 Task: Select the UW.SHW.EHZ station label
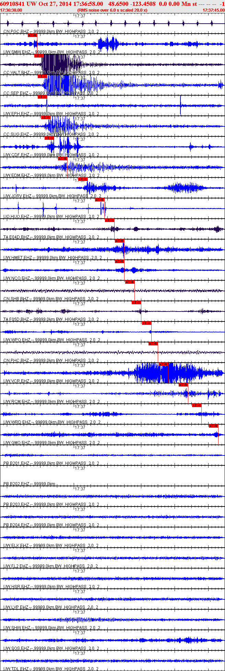[17, 628]
